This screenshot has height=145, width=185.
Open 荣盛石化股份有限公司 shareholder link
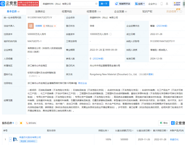point(30,137)
